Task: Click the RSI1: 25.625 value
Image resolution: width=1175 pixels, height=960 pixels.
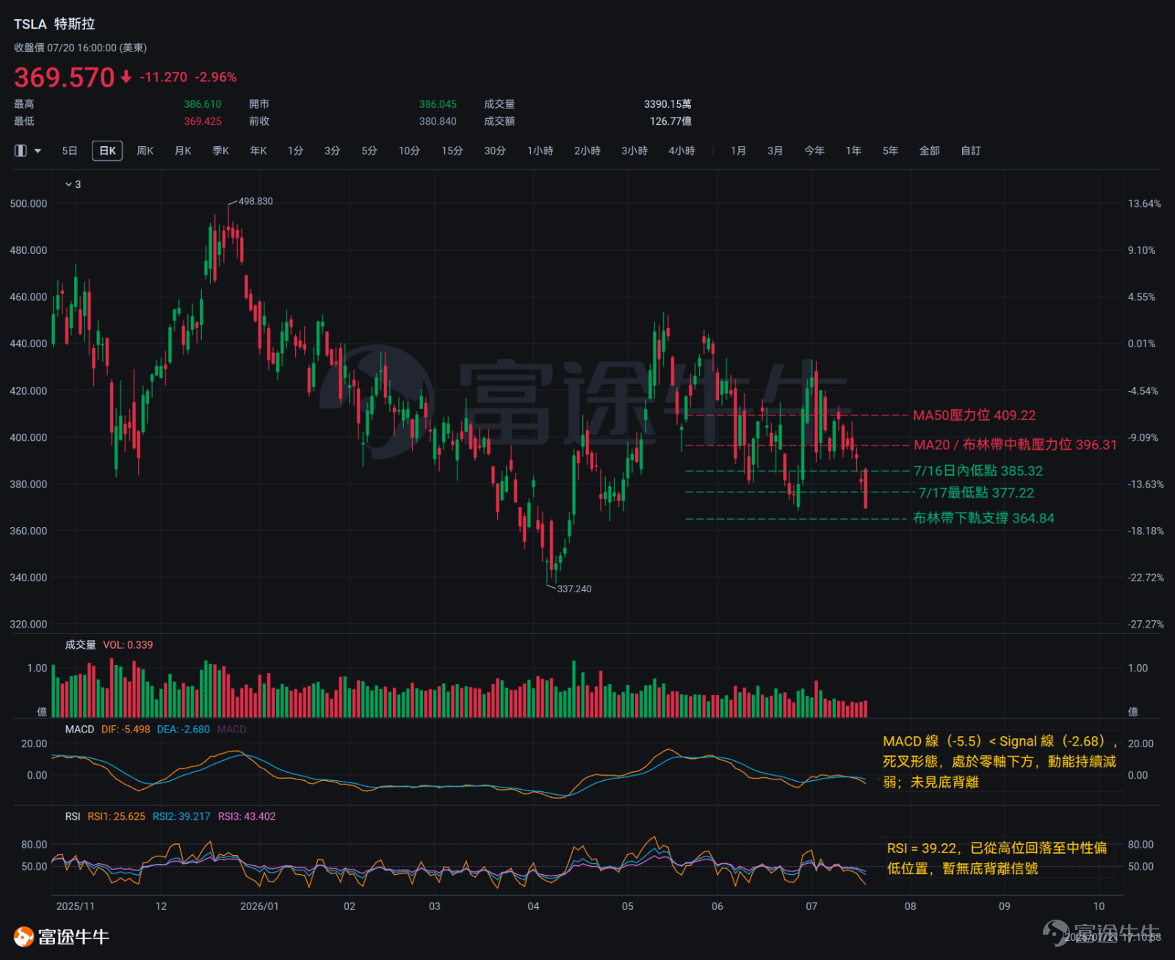Action: tap(116, 817)
